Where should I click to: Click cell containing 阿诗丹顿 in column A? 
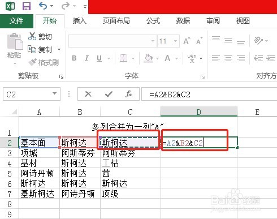(x=39, y=174)
